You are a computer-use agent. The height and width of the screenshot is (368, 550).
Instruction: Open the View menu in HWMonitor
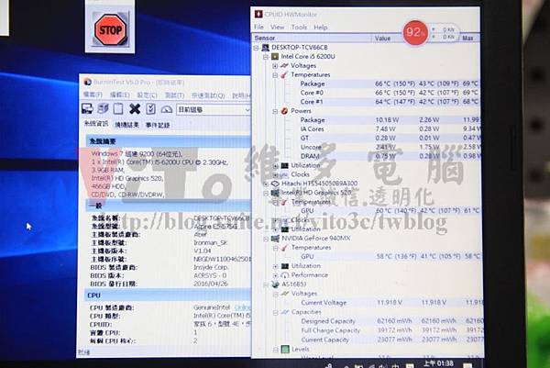277,27
